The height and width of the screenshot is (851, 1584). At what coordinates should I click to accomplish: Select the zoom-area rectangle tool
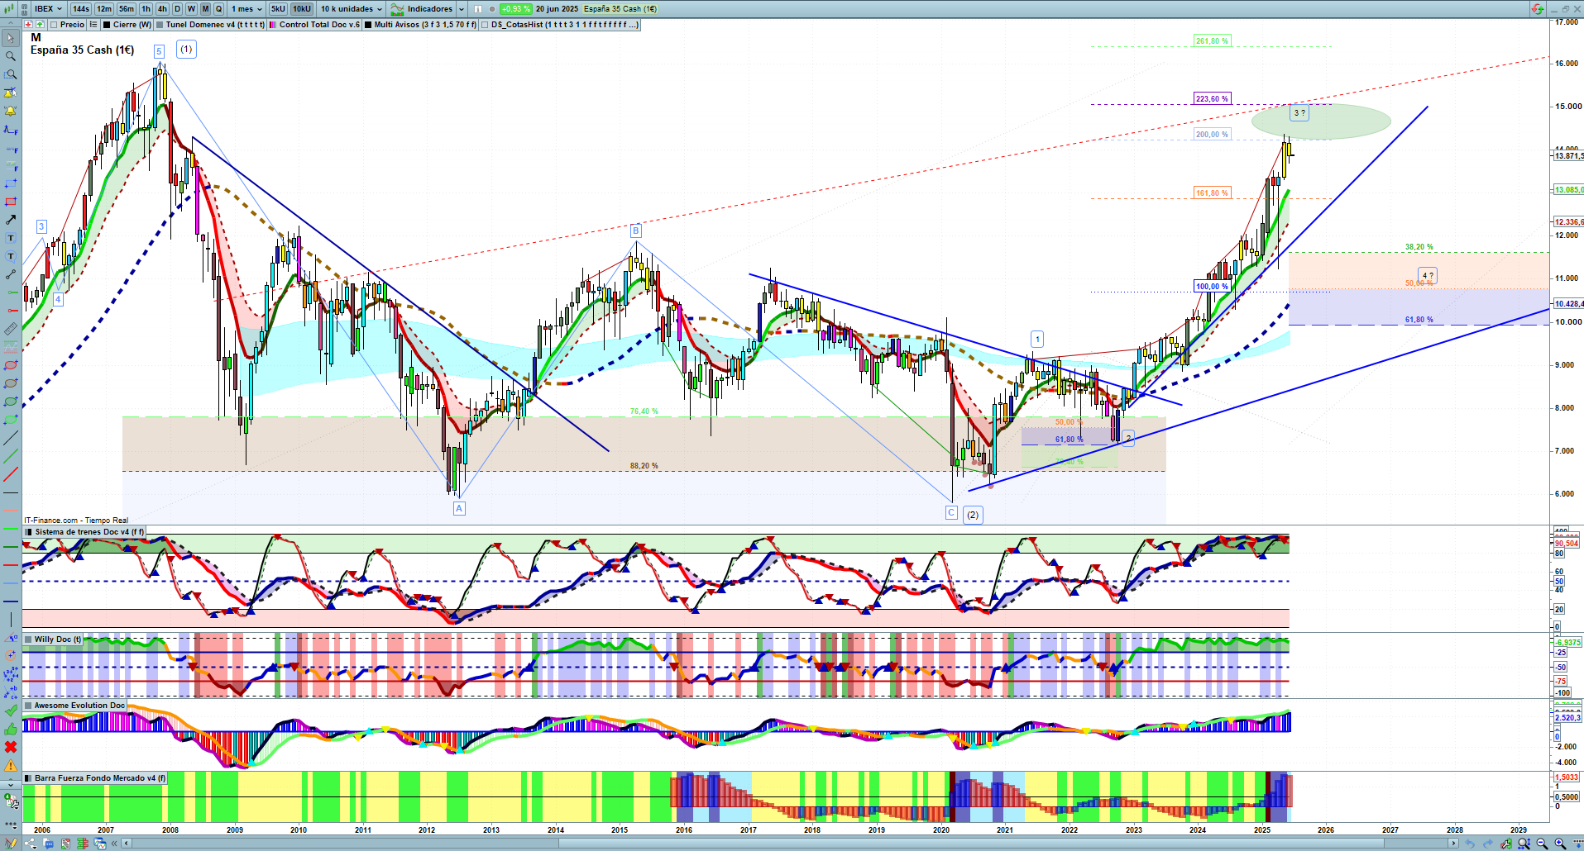pos(11,74)
